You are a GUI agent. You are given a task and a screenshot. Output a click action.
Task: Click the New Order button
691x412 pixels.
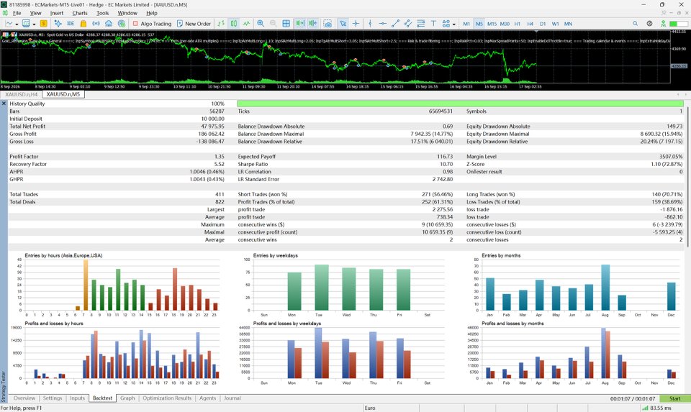coord(194,23)
